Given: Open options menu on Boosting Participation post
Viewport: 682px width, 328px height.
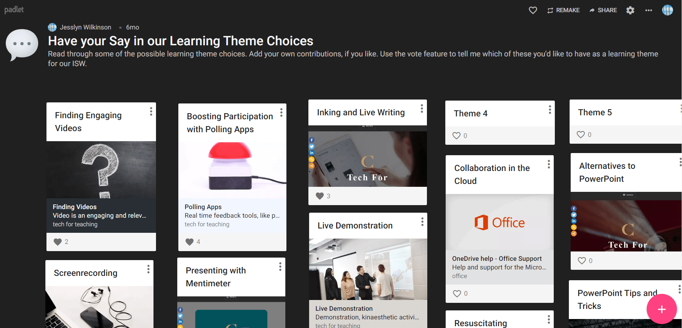Looking at the screenshot, I should (x=281, y=112).
